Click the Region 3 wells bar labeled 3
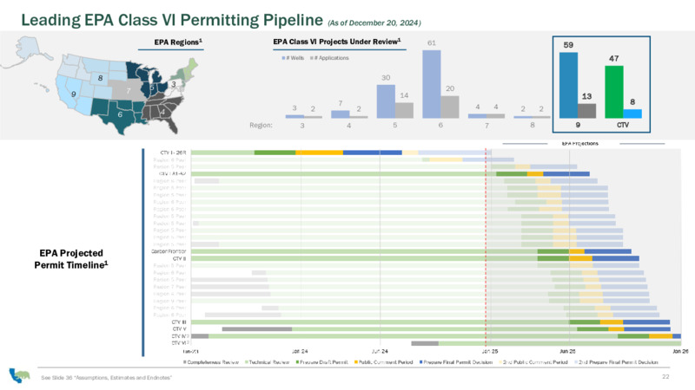The width and height of the screenshot is (695, 390). tap(295, 116)
